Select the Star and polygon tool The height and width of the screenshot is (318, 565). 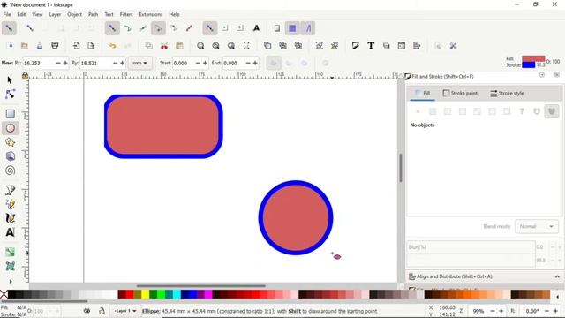(x=10, y=142)
